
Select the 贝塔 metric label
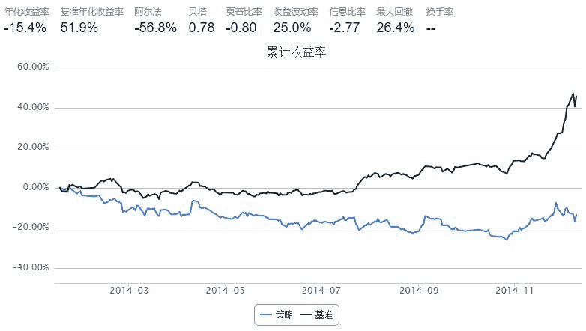point(198,12)
